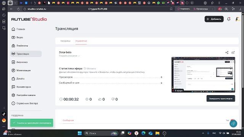The width and height of the screenshot is (244, 137).
Task: Open File Explorer from taskbar
Action: coord(157,133)
